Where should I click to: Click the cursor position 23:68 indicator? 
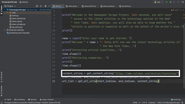click(x=135, y=103)
